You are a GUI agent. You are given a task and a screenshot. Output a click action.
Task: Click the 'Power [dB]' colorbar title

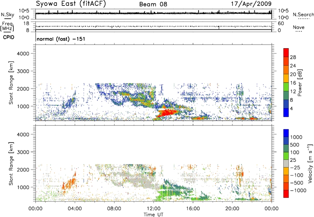299,83
